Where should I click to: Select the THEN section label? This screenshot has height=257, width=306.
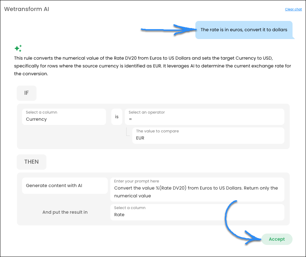[32, 162]
